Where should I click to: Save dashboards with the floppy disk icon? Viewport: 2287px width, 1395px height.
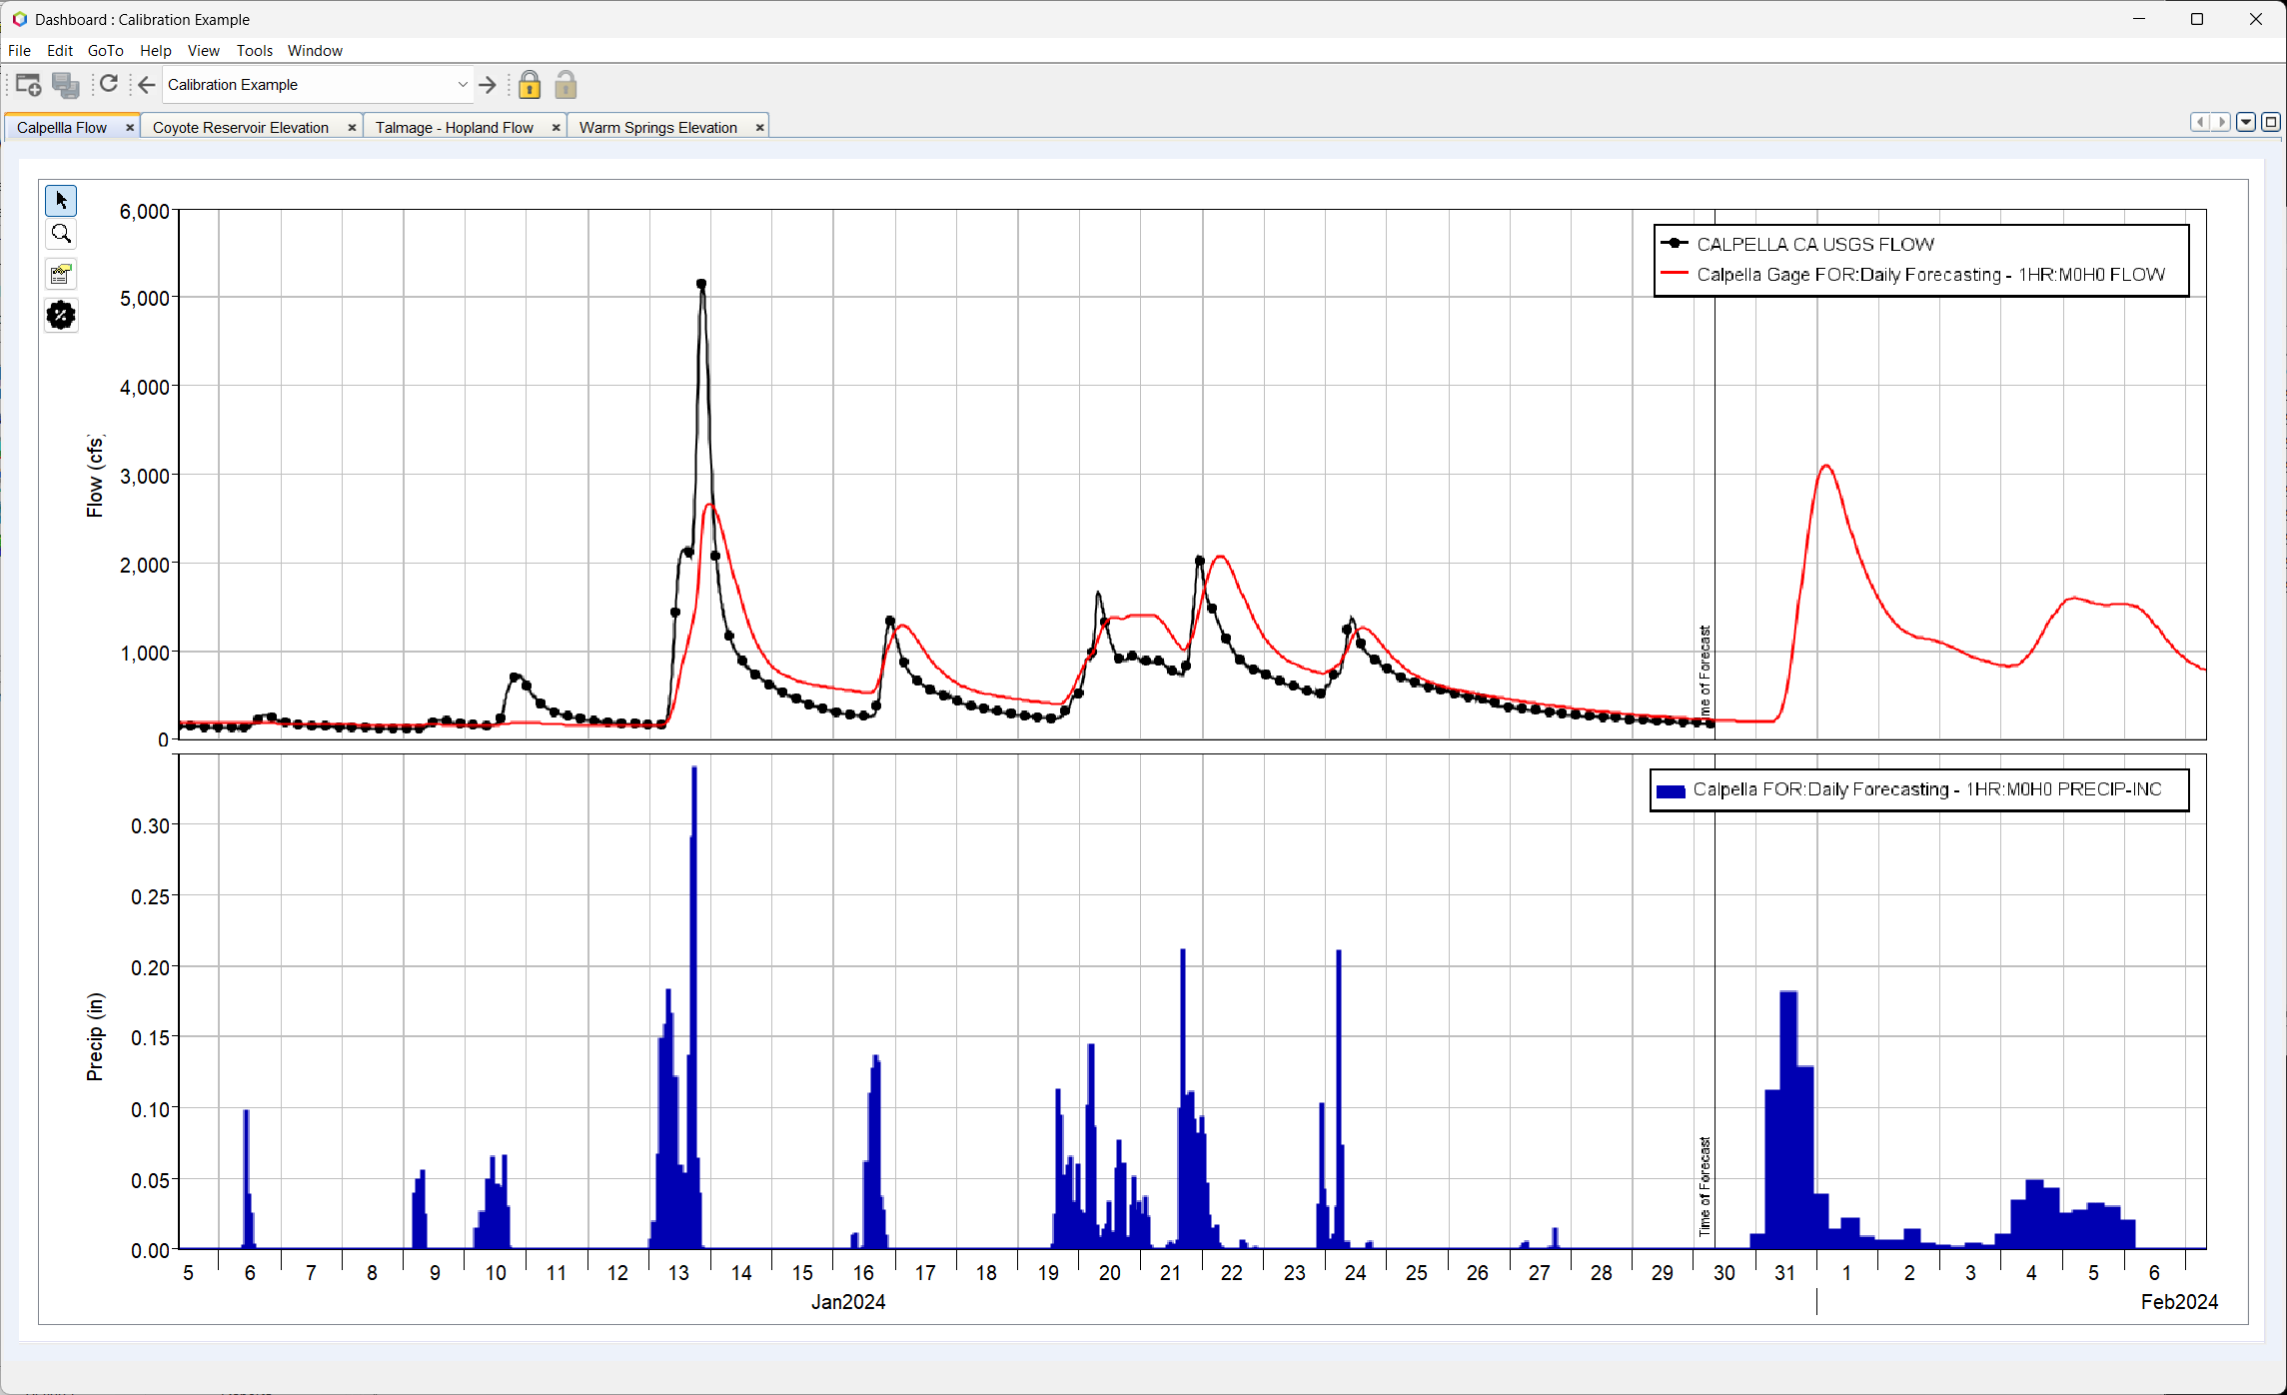point(66,84)
